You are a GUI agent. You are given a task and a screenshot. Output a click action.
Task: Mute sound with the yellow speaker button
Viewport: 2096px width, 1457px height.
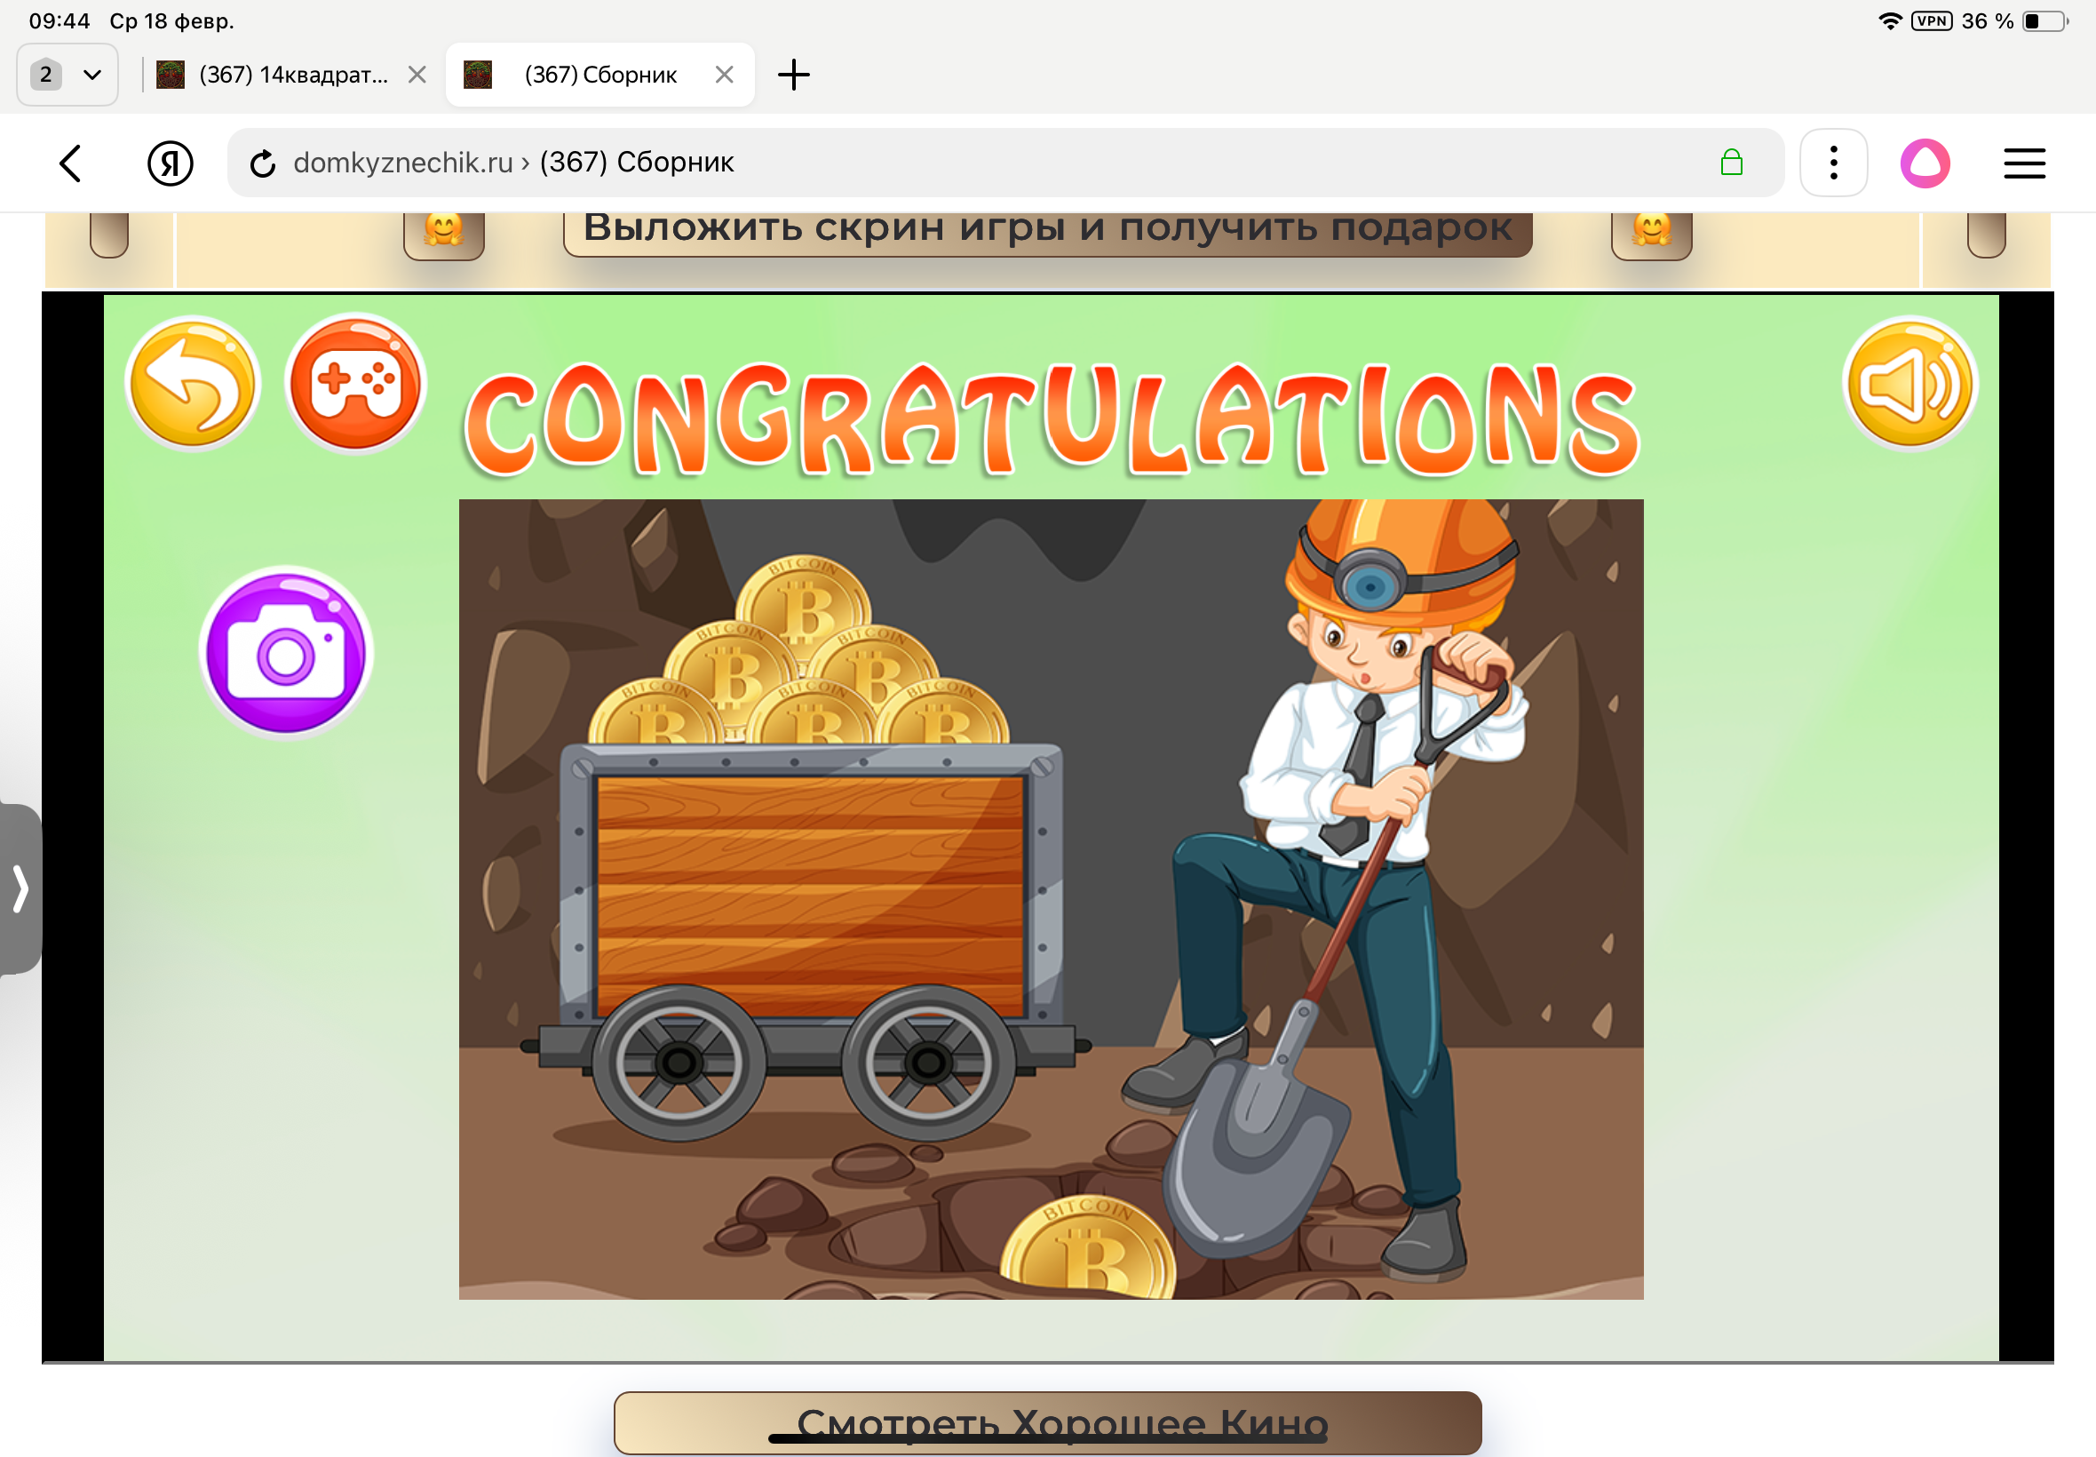tap(1909, 385)
